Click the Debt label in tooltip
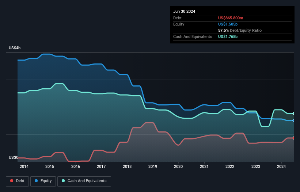The width and height of the screenshot is (300, 192). (177, 18)
